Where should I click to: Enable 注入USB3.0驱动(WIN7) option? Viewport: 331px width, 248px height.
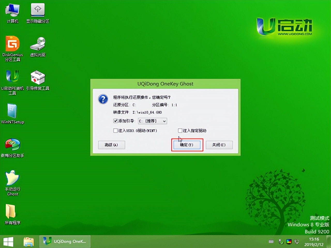[x=116, y=131]
